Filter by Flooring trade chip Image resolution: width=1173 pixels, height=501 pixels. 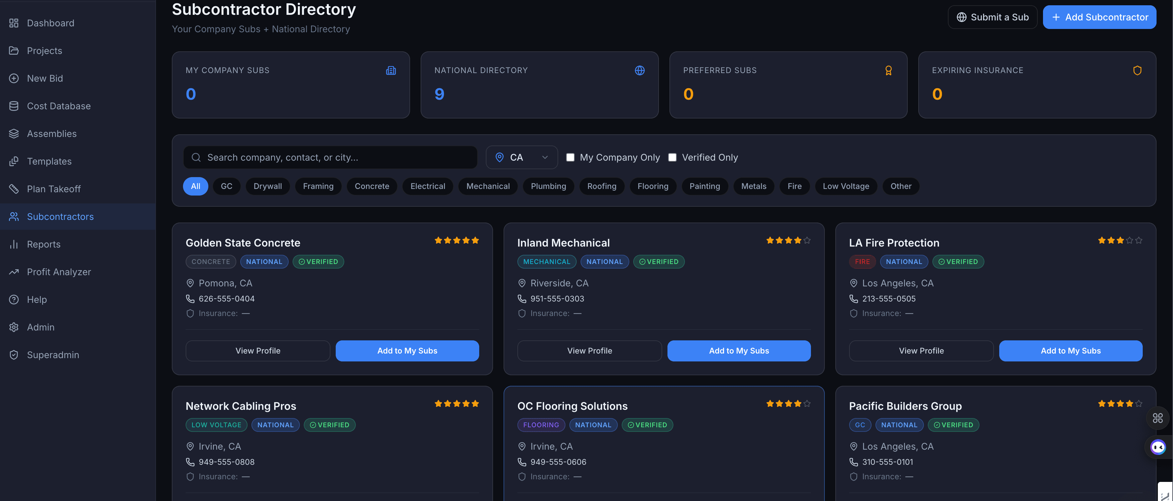653,186
